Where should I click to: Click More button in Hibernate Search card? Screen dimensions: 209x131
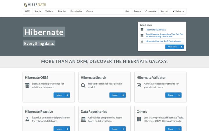point(118,95)
